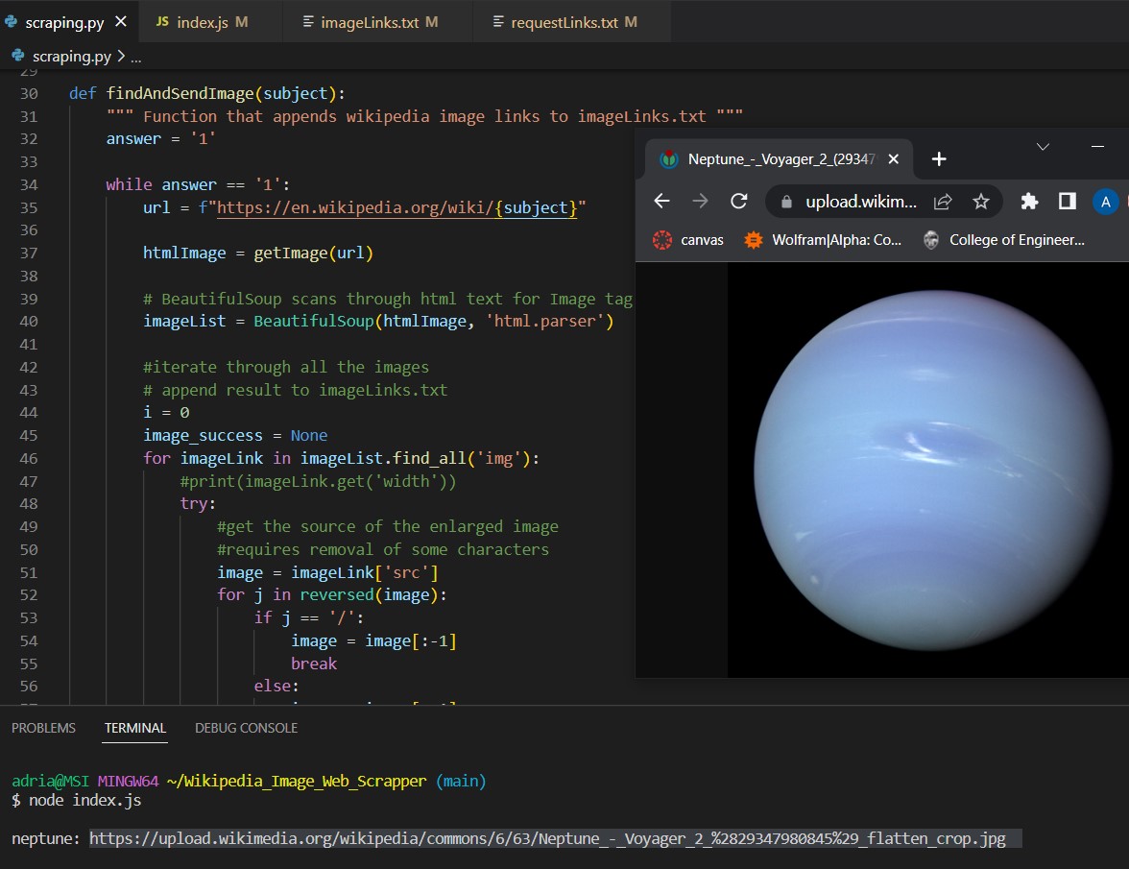Reload the Neptune image page
Viewport: 1129px width, 869px height.
pos(738,201)
